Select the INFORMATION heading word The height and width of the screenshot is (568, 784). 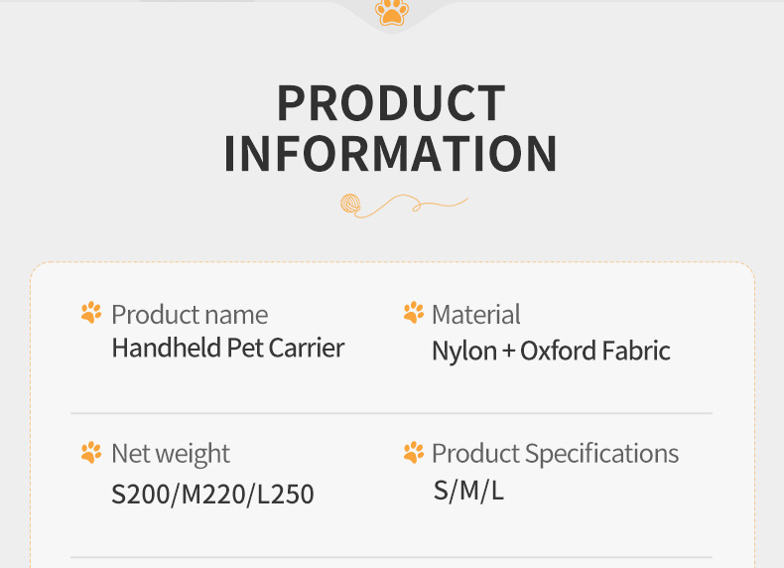coord(391,154)
